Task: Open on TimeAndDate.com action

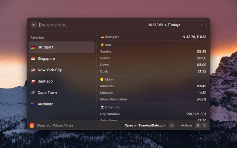Action: [146, 125]
